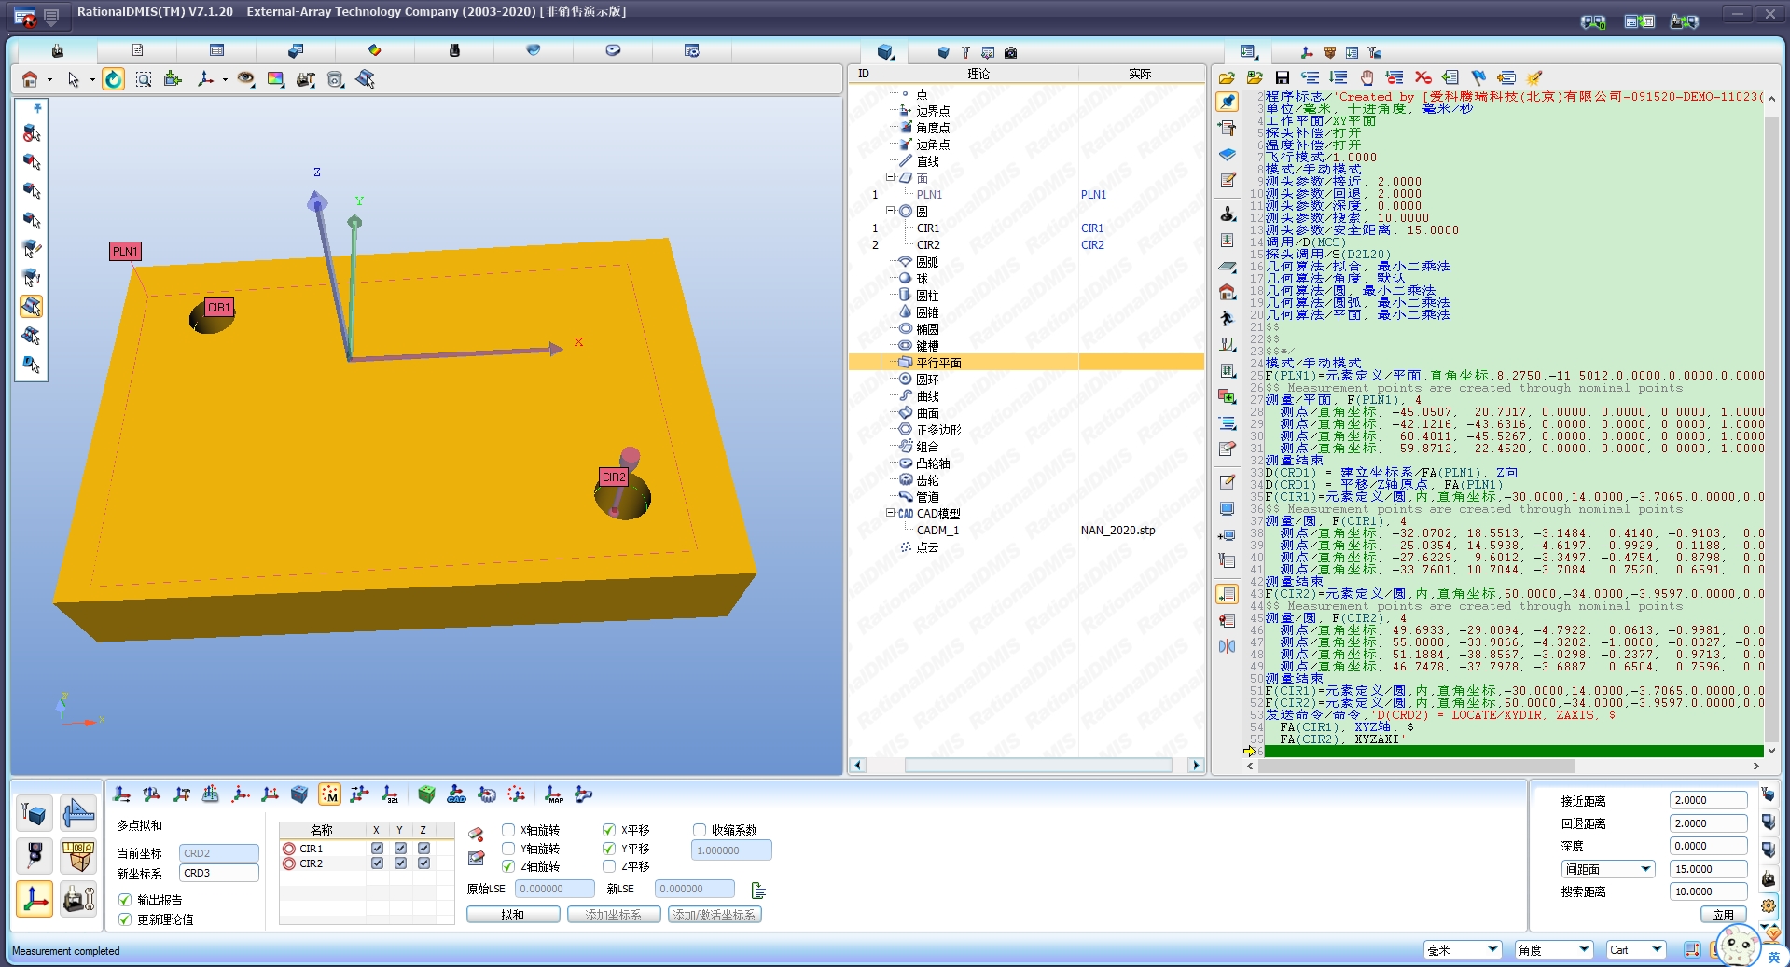This screenshot has width=1790, height=967.
Task: Open the Cart coordinate type dropdown
Action: click(1657, 949)
